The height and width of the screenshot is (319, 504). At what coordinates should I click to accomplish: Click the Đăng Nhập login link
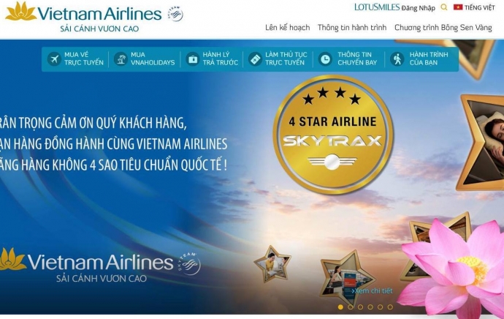(x=419, y=8)
